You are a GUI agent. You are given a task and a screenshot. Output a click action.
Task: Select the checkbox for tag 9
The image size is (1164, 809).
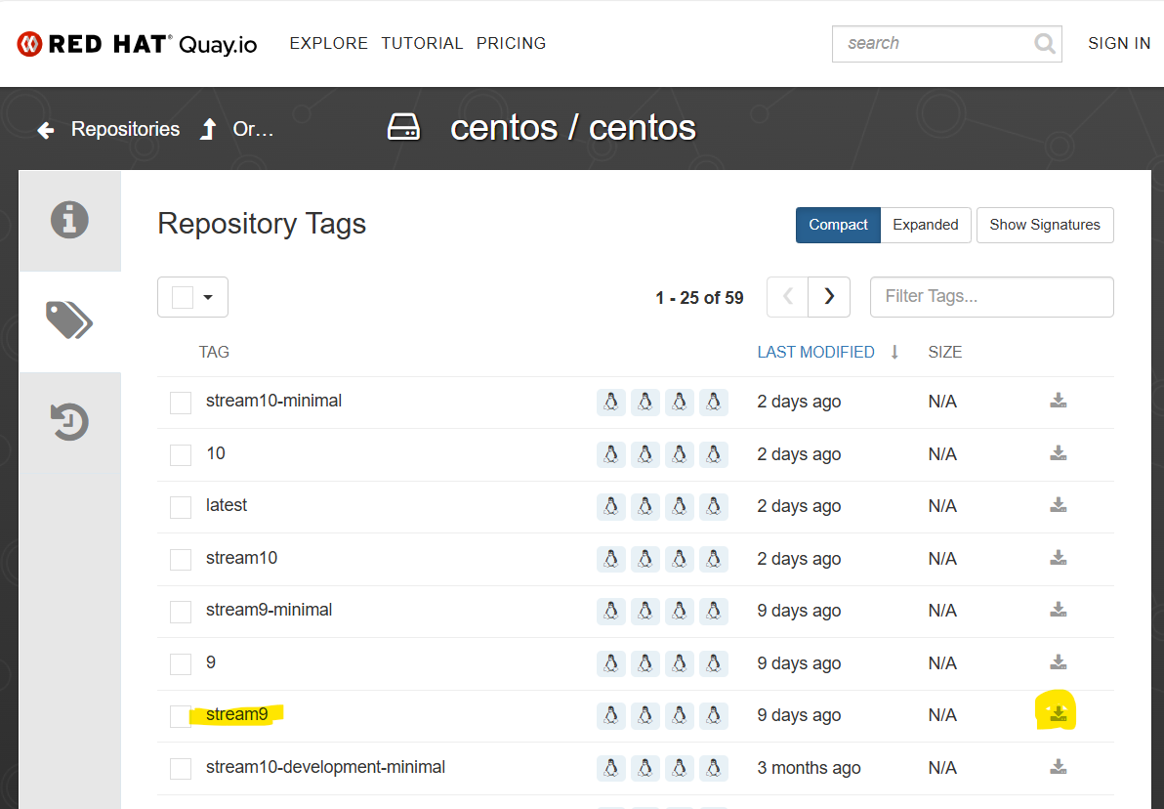coord(181,663)
